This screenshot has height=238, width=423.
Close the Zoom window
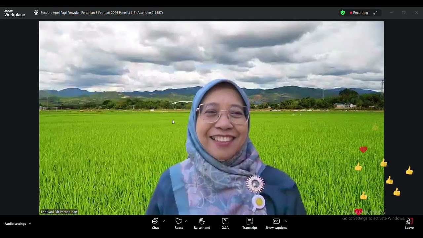tap(416, 13)
